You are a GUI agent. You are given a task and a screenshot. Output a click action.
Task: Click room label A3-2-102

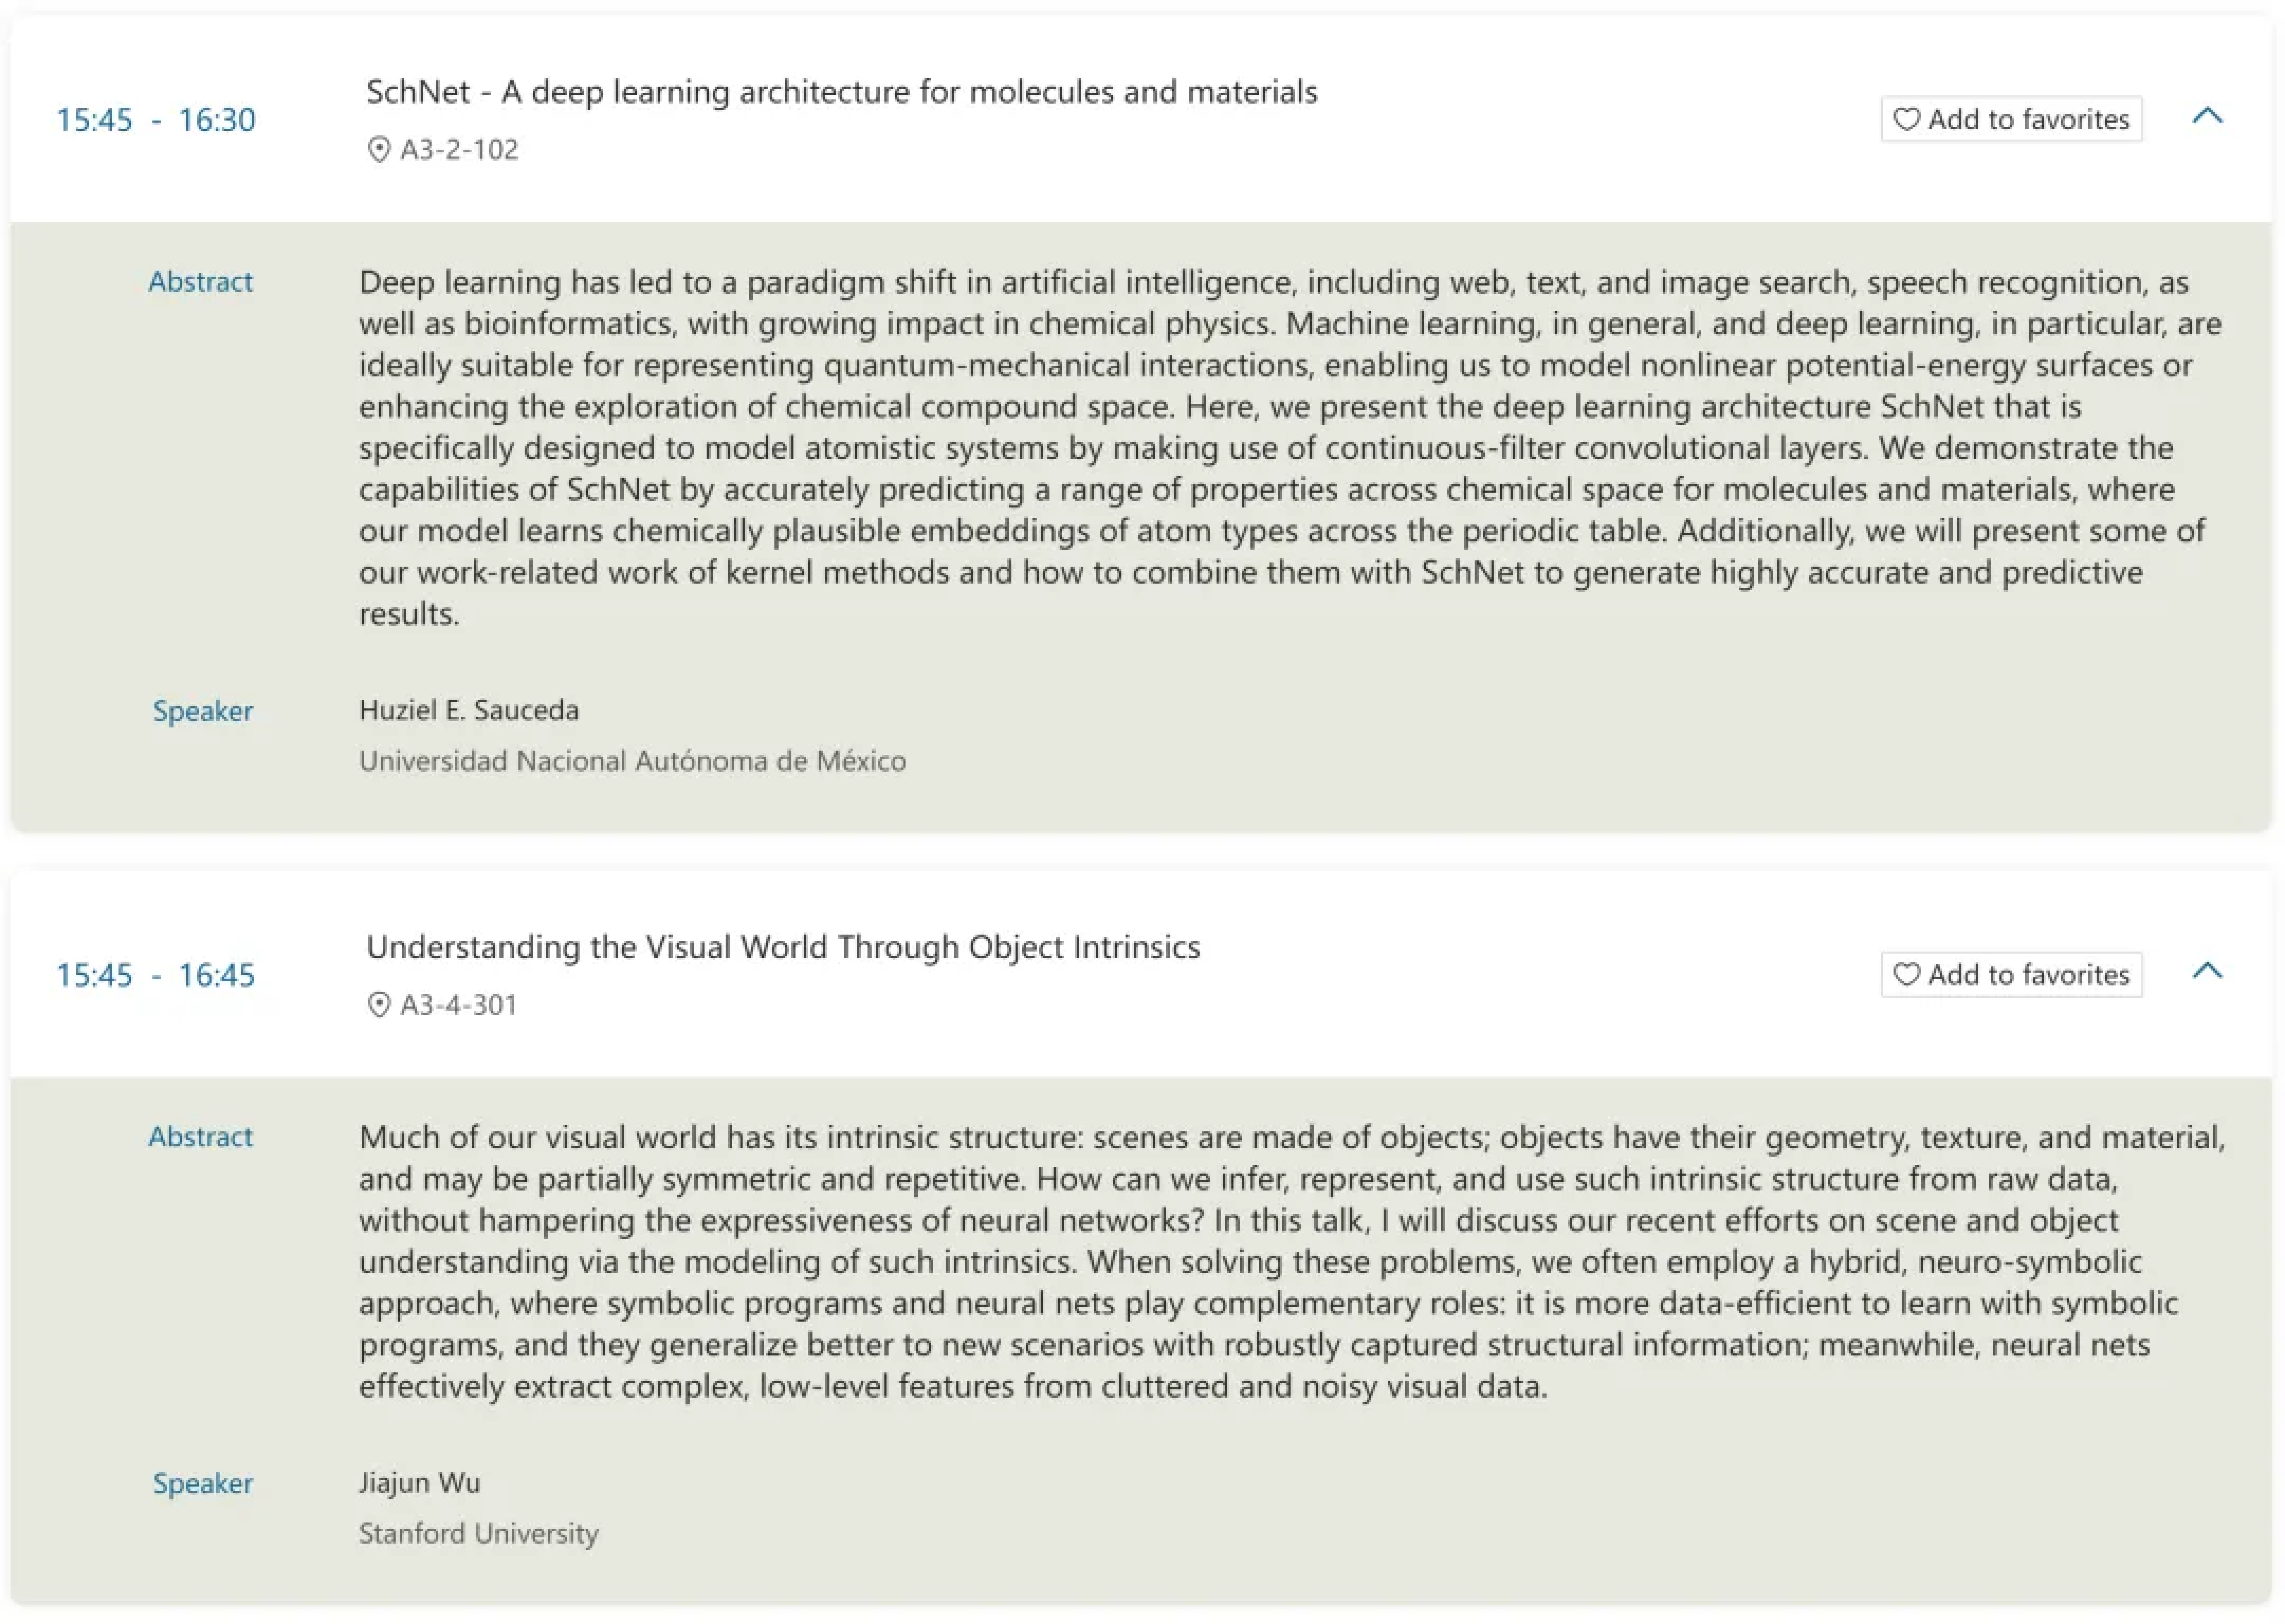coord(459,150)
